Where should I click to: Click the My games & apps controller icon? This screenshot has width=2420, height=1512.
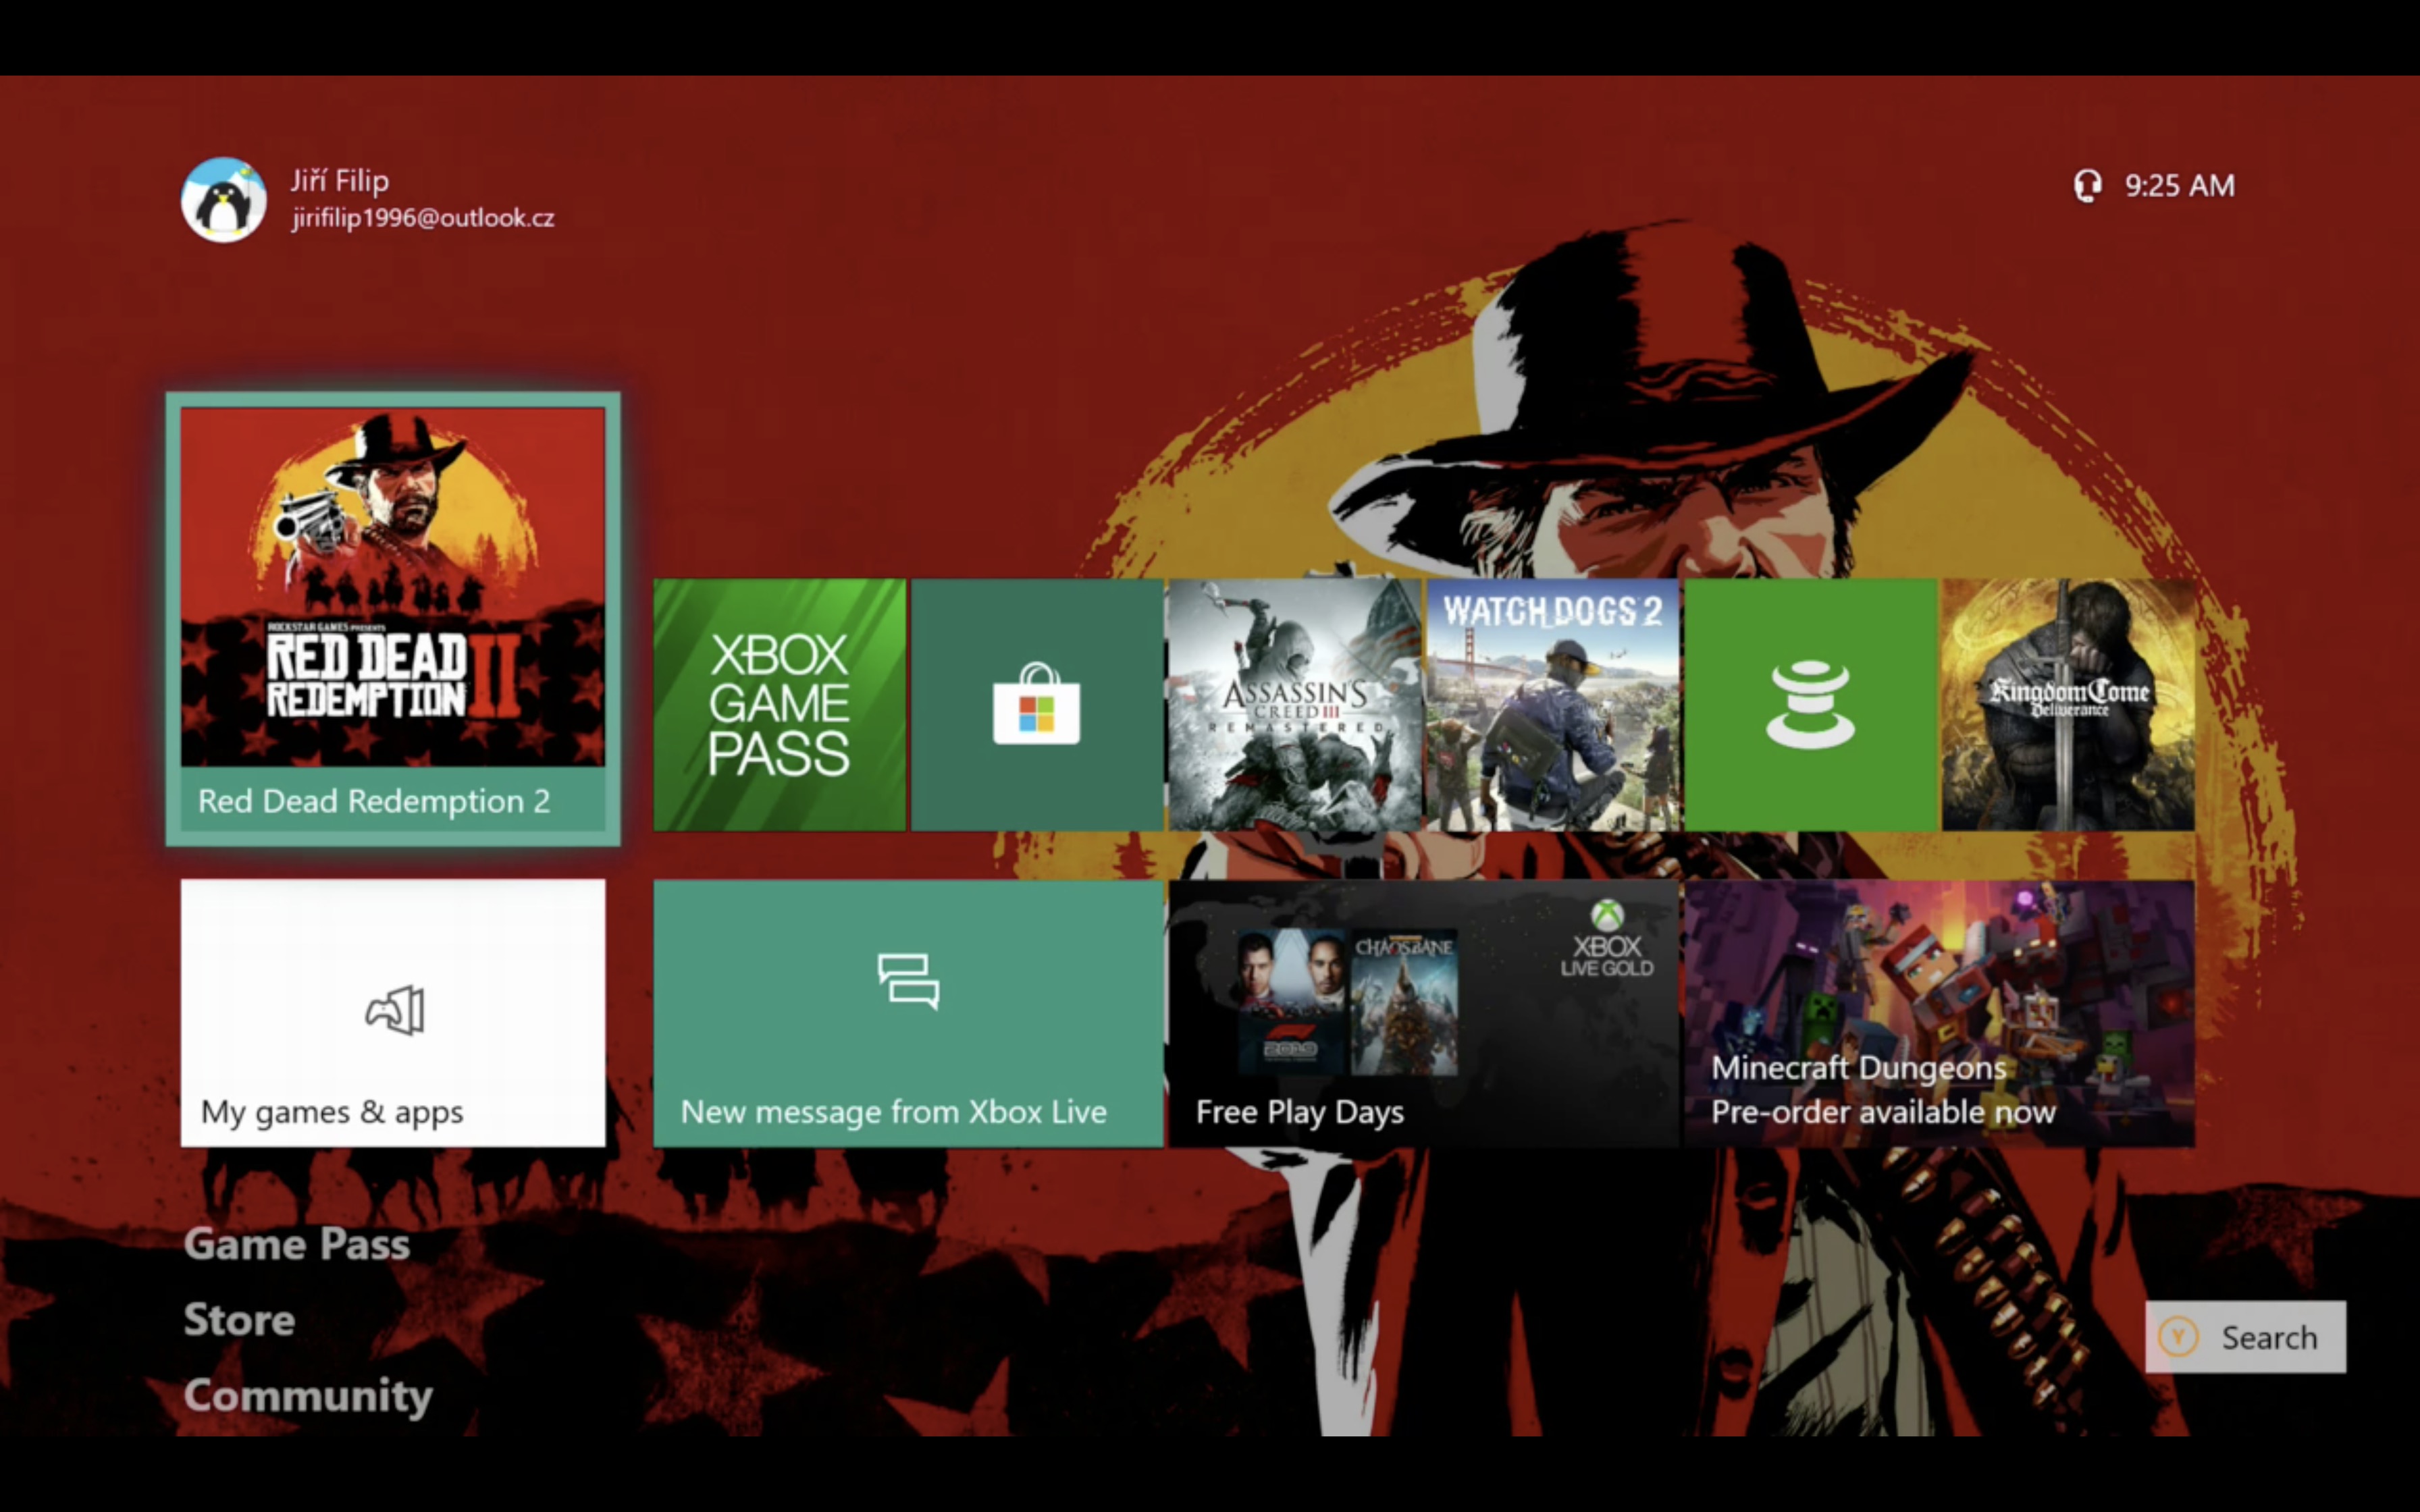[x=395, y=1010]
